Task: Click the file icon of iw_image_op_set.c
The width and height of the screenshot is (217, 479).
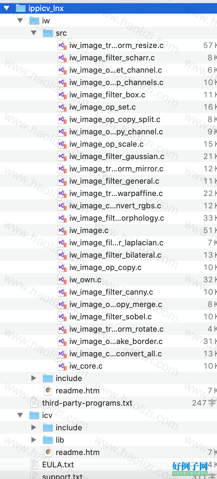Action: click(62, 107)
